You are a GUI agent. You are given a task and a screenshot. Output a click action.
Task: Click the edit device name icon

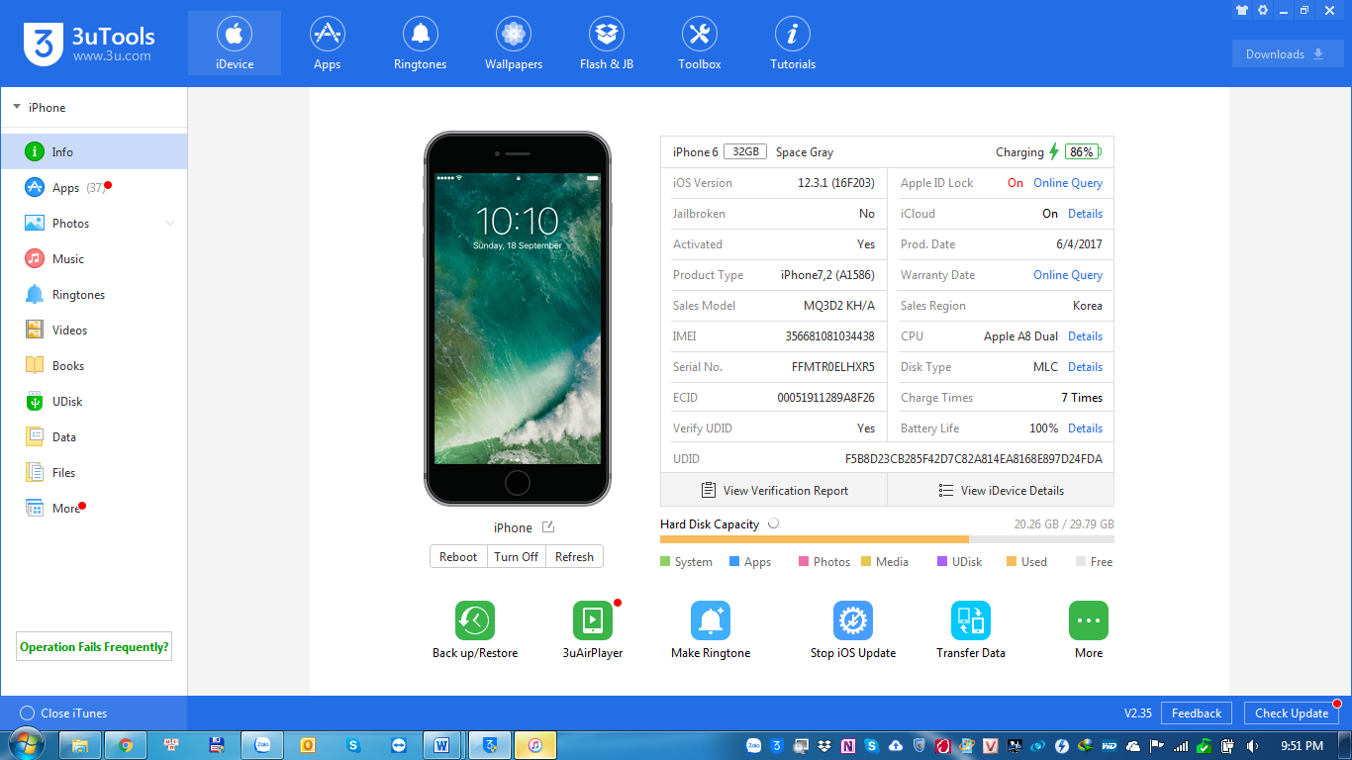[548, 527]
